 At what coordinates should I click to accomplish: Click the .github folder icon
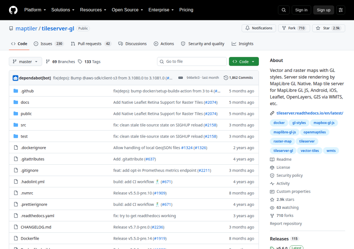[x=16, y=91]
